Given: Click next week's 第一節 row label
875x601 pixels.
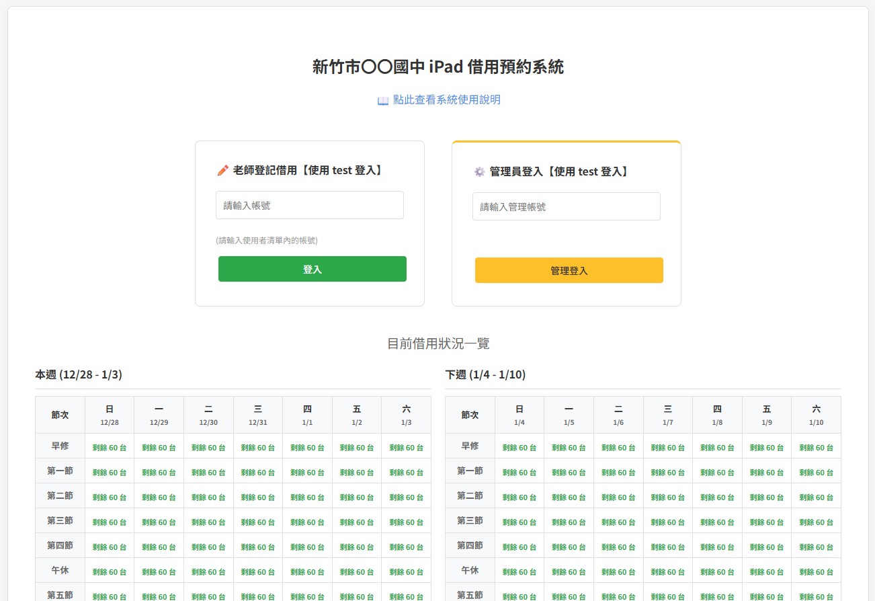Looking at the screenshot, I should click(x=470, y=471).
